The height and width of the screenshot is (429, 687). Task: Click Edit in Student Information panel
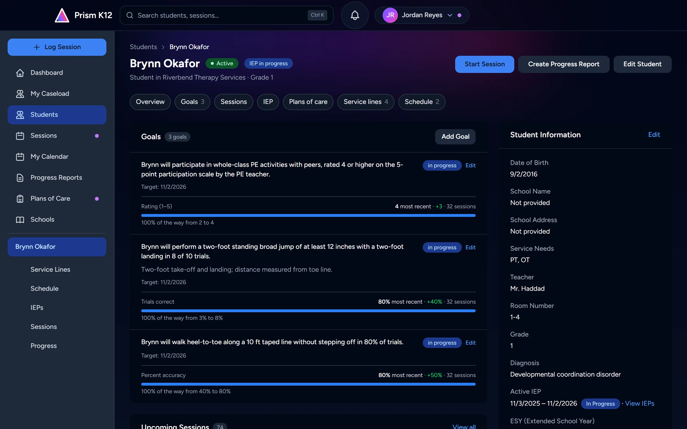coord(654,135)
